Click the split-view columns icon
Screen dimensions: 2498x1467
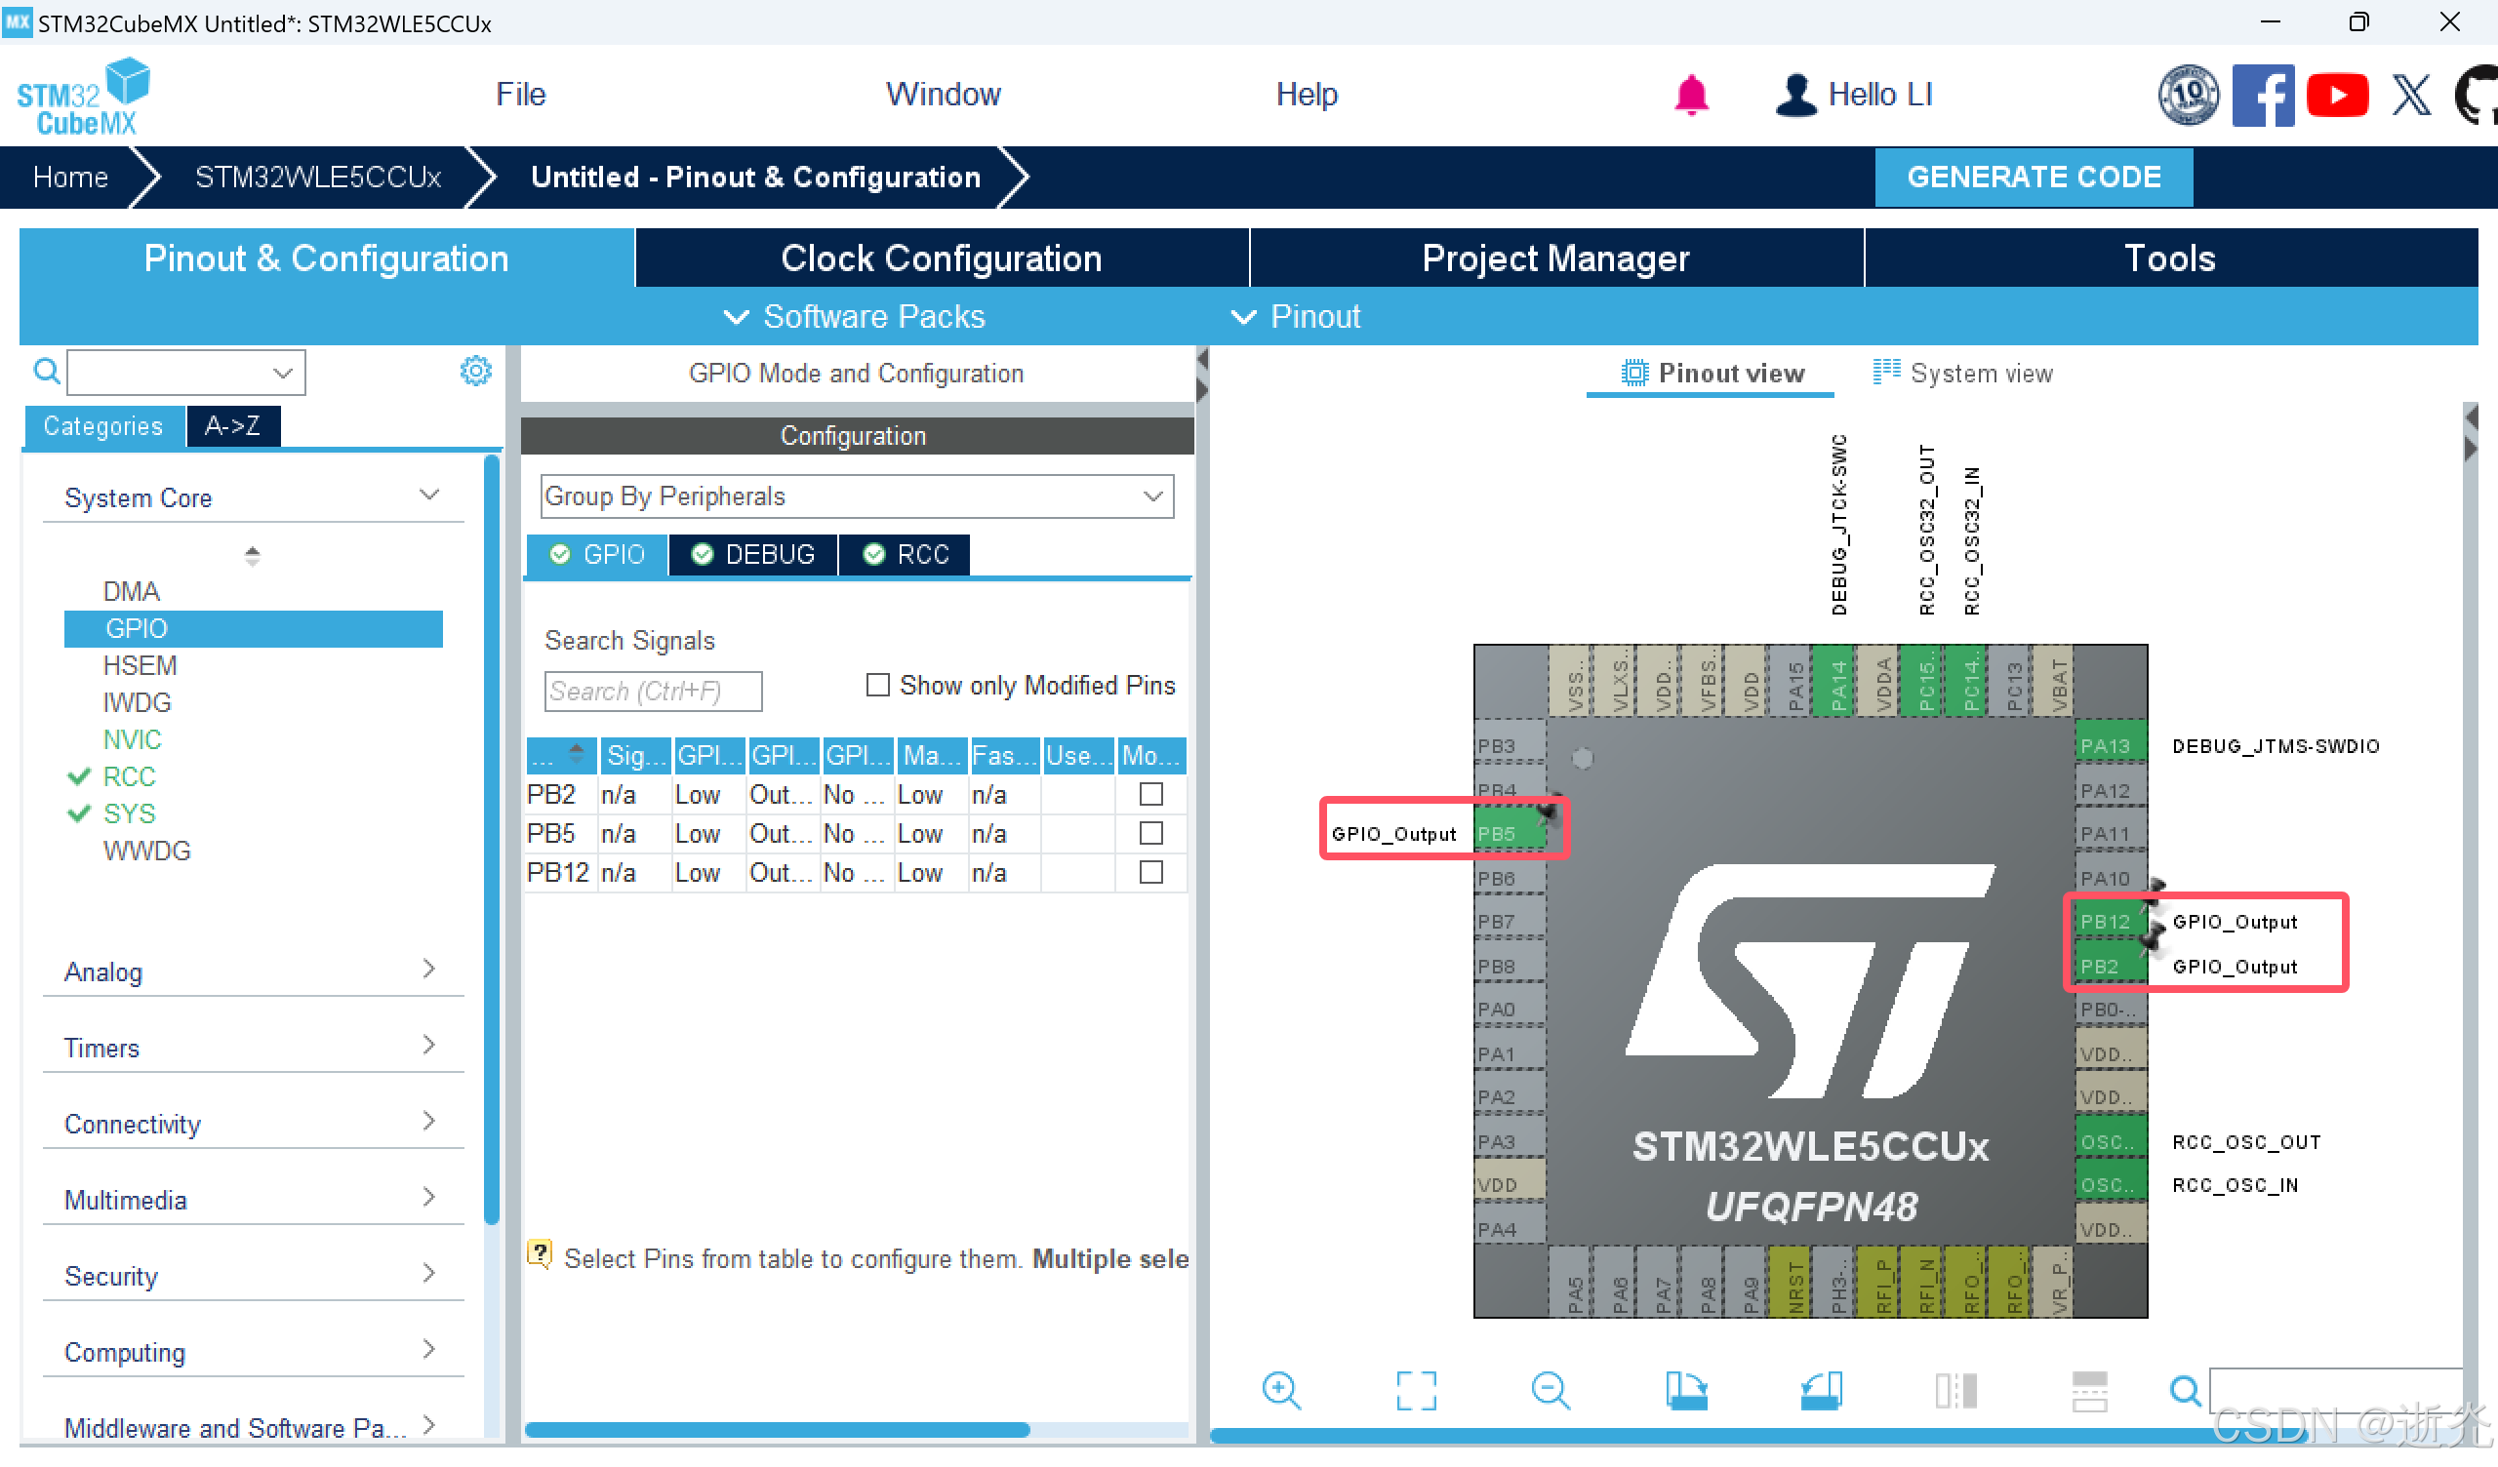pos(1955,1391)
